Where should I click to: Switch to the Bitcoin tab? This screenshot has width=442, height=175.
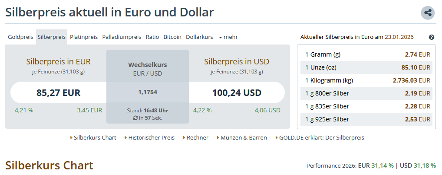click(x=172, y=37)
